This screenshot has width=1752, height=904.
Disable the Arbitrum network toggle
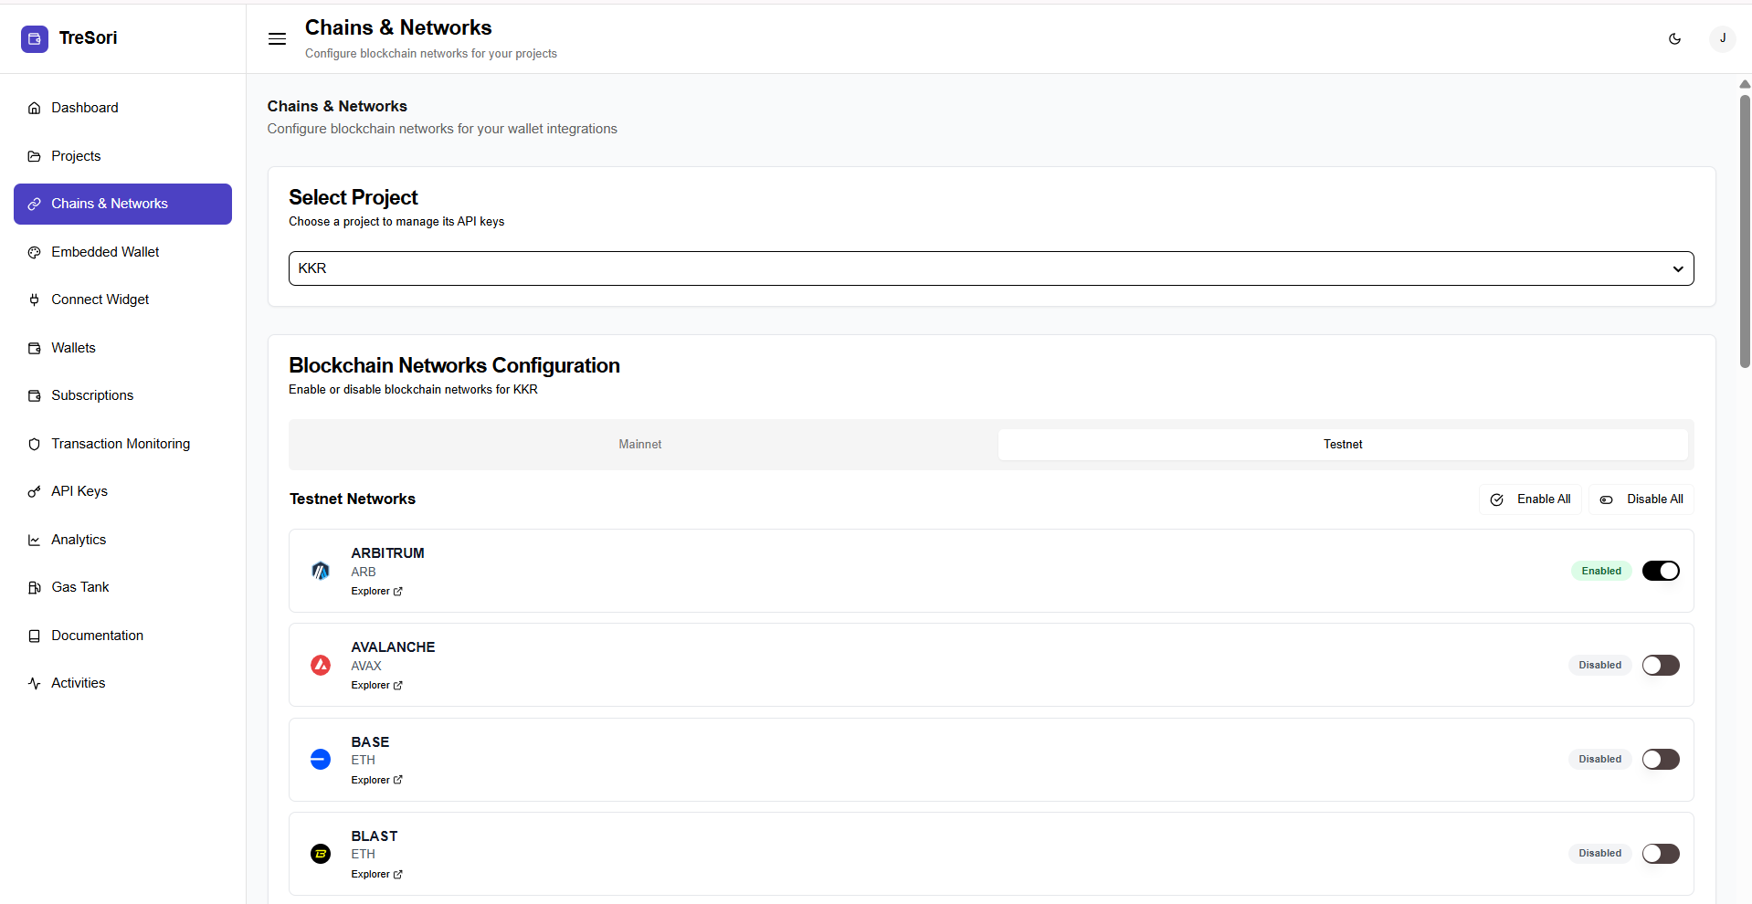[1660, 571]
